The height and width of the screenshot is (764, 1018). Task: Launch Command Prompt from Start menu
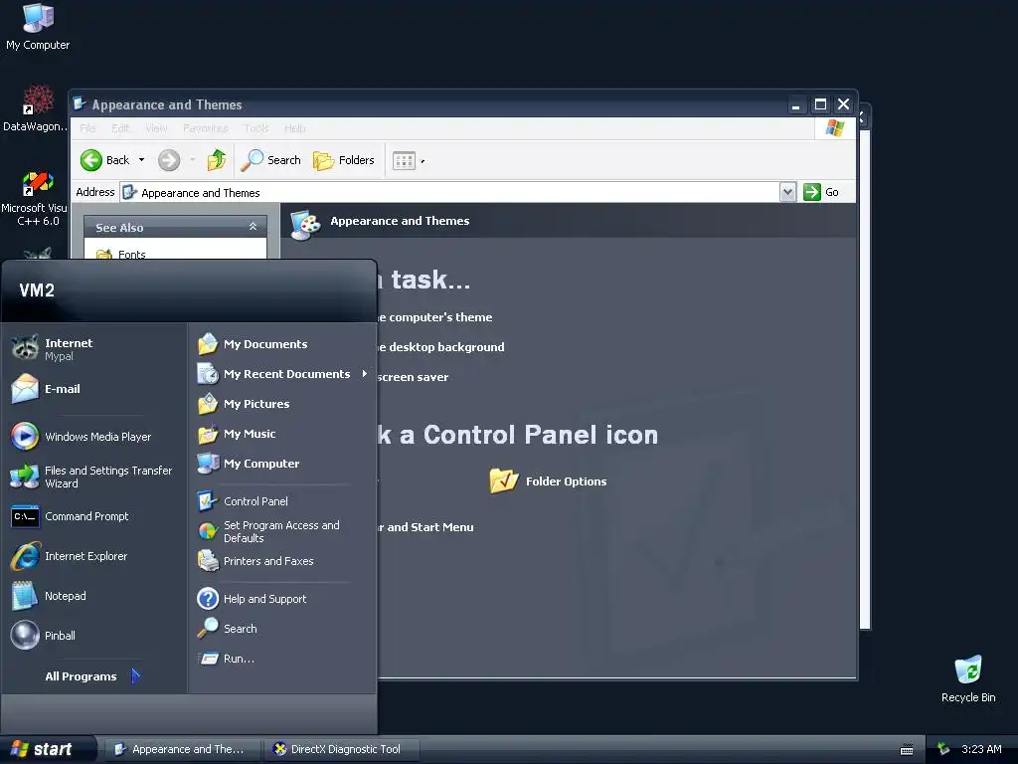[x=94, y=516]
